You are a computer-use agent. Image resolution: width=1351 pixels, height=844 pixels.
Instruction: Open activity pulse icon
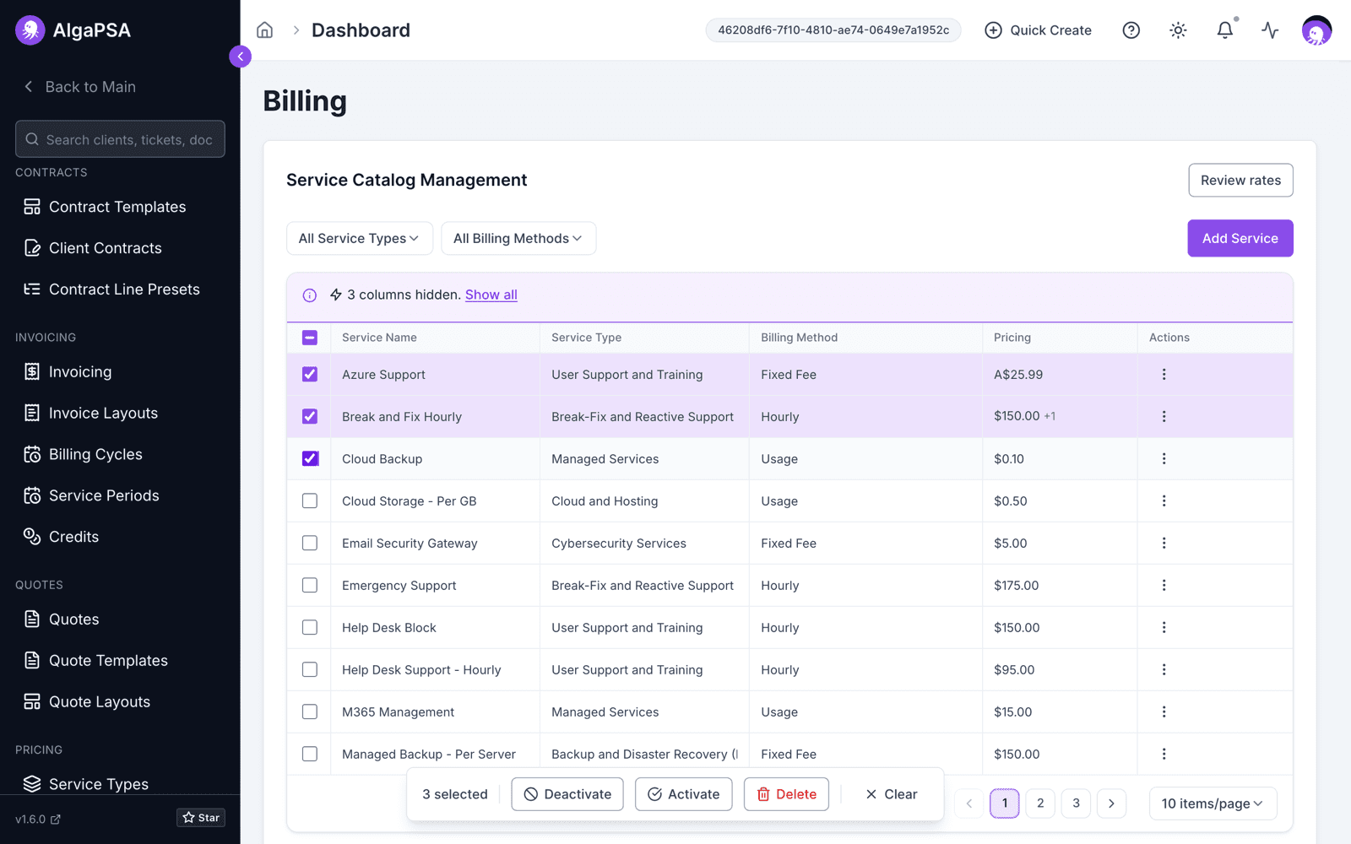1270,30
